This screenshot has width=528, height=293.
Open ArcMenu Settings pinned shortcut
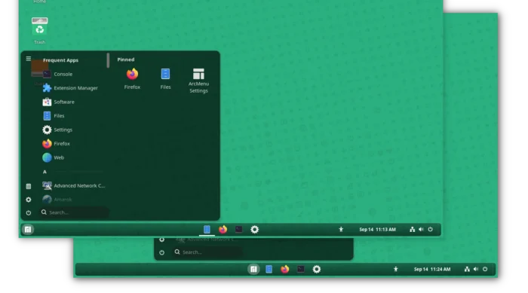[x=198, y=81]
